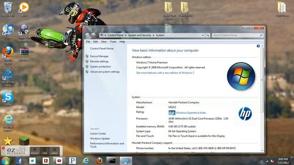Open System protection link
The height and width of the screenshot is (165, 294).
[100, 66]
